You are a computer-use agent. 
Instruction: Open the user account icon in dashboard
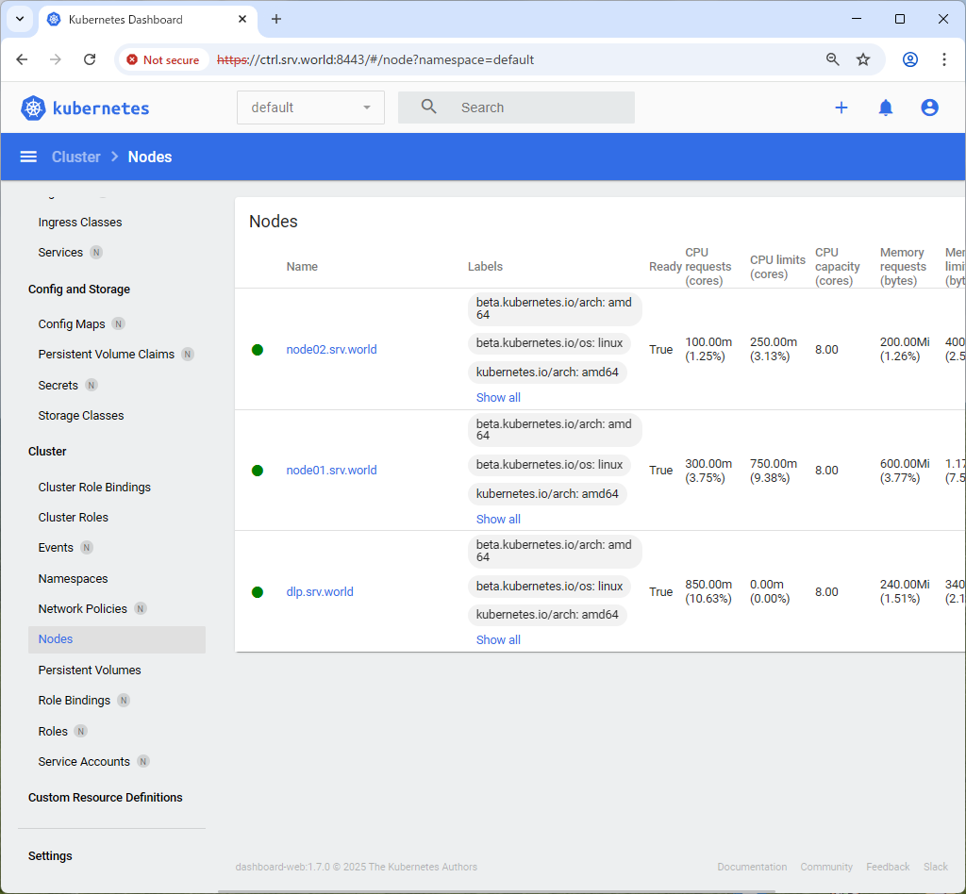pyautogui.click(x=929, y=108)
